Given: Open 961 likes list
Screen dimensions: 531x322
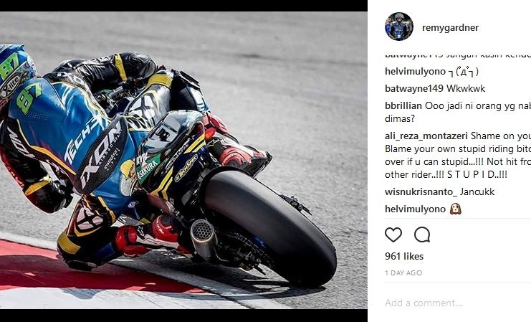Looking at the screenshot, I should [404, 256].
